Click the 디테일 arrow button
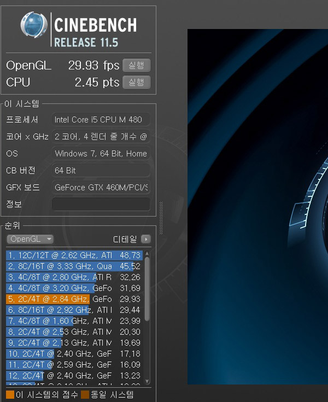The image size is (328, 402). tap(146, 239)
